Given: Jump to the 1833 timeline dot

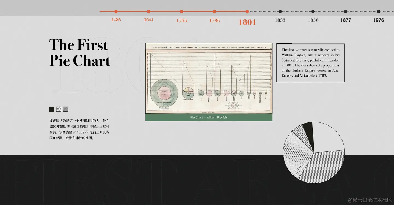Looking at the screenshot, I should (280, 11).
